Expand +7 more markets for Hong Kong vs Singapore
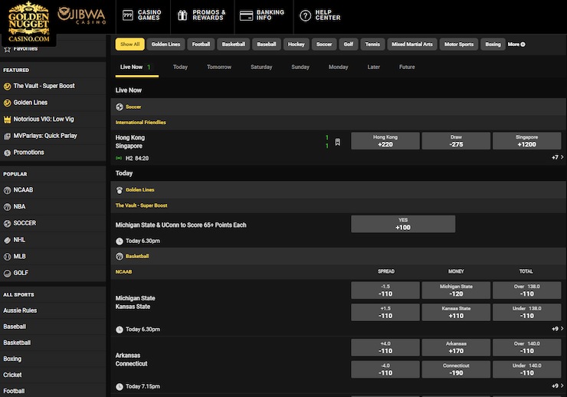Viewport: 567px width, 397px height. (557, 157)
